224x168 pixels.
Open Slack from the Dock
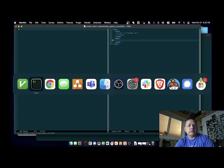point(116,143)
